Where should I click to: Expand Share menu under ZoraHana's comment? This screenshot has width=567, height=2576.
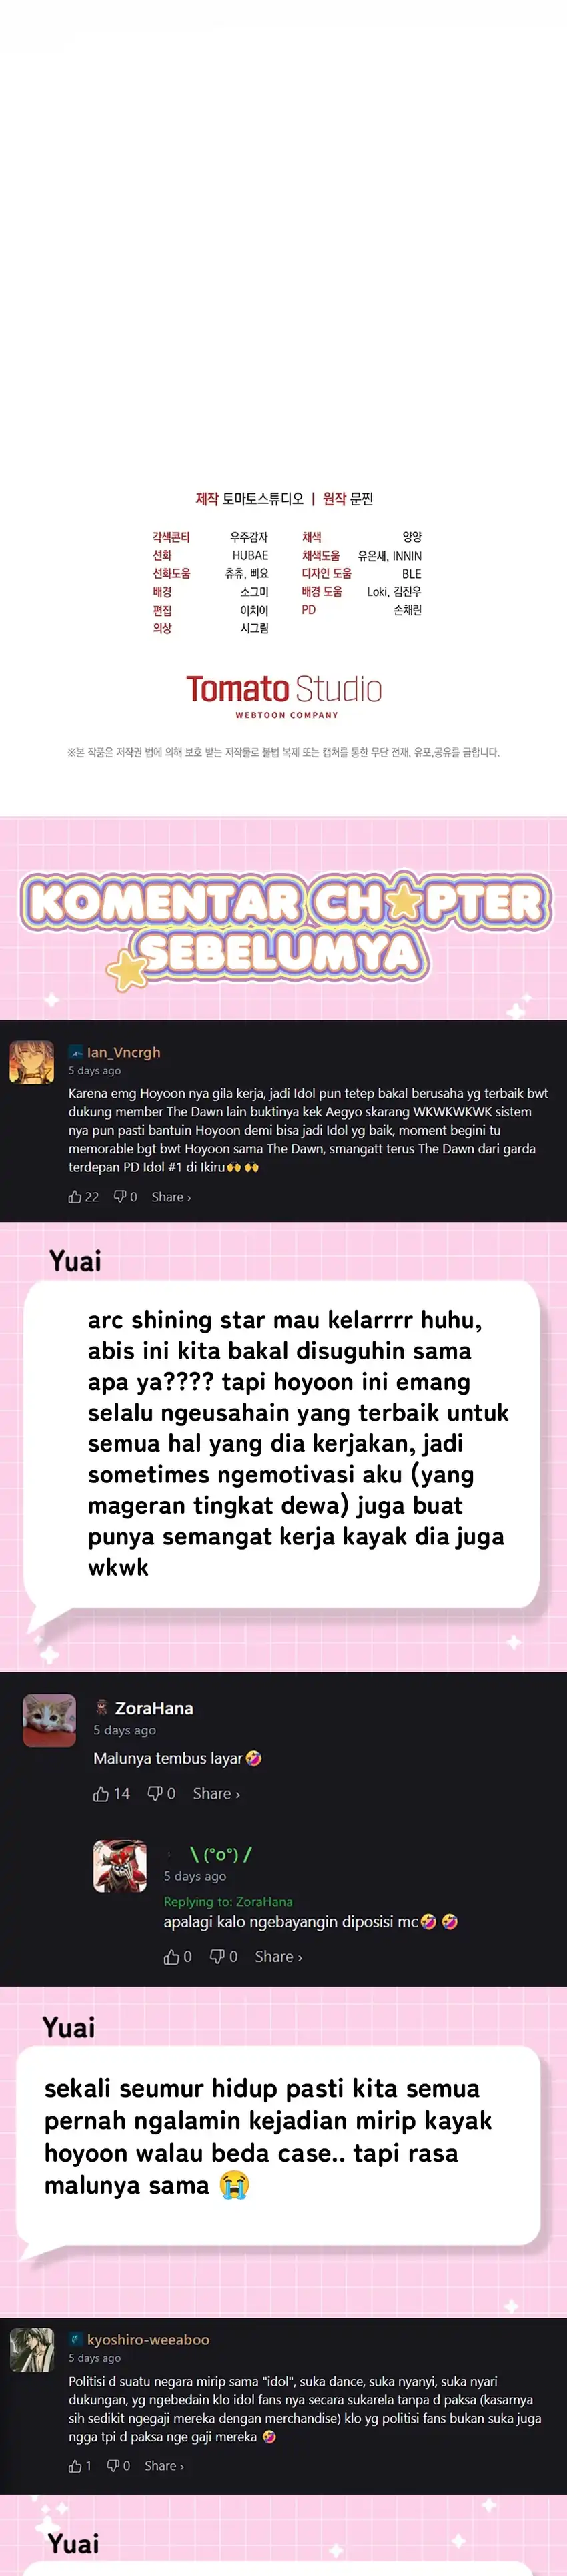216,1794
